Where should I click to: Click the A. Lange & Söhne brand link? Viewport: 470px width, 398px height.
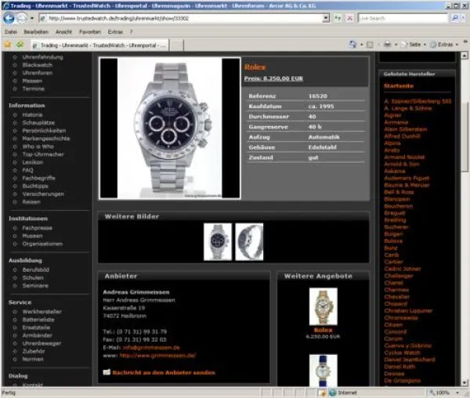408,108
